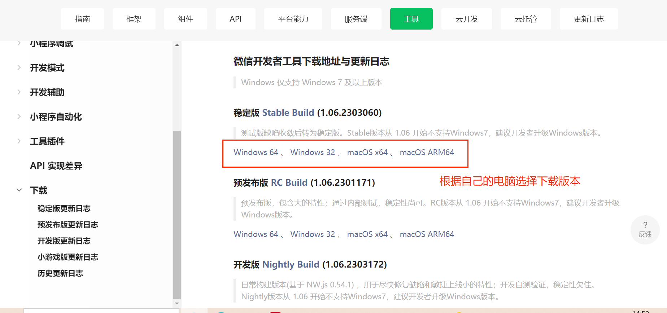This screenshot has height=313, width=667.
Task: Open the 组件 tab
Action: (186, 19)
